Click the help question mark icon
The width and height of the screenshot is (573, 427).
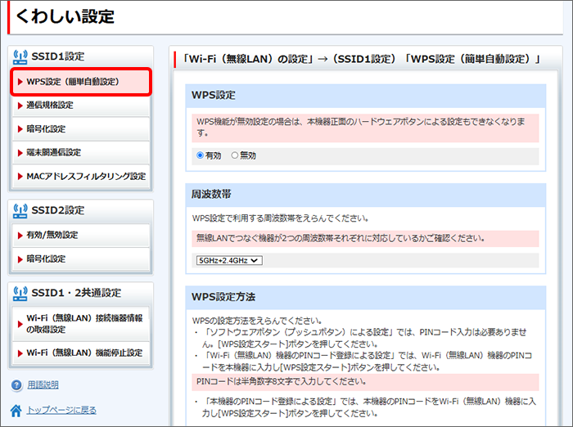click(16, 385)
